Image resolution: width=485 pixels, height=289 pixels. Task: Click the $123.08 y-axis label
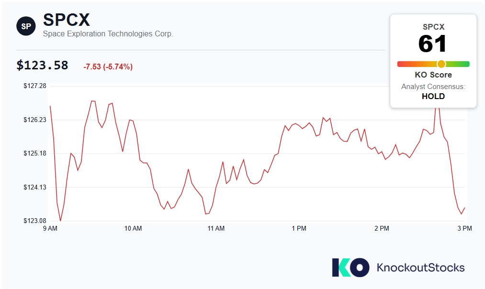pos(35,221)
